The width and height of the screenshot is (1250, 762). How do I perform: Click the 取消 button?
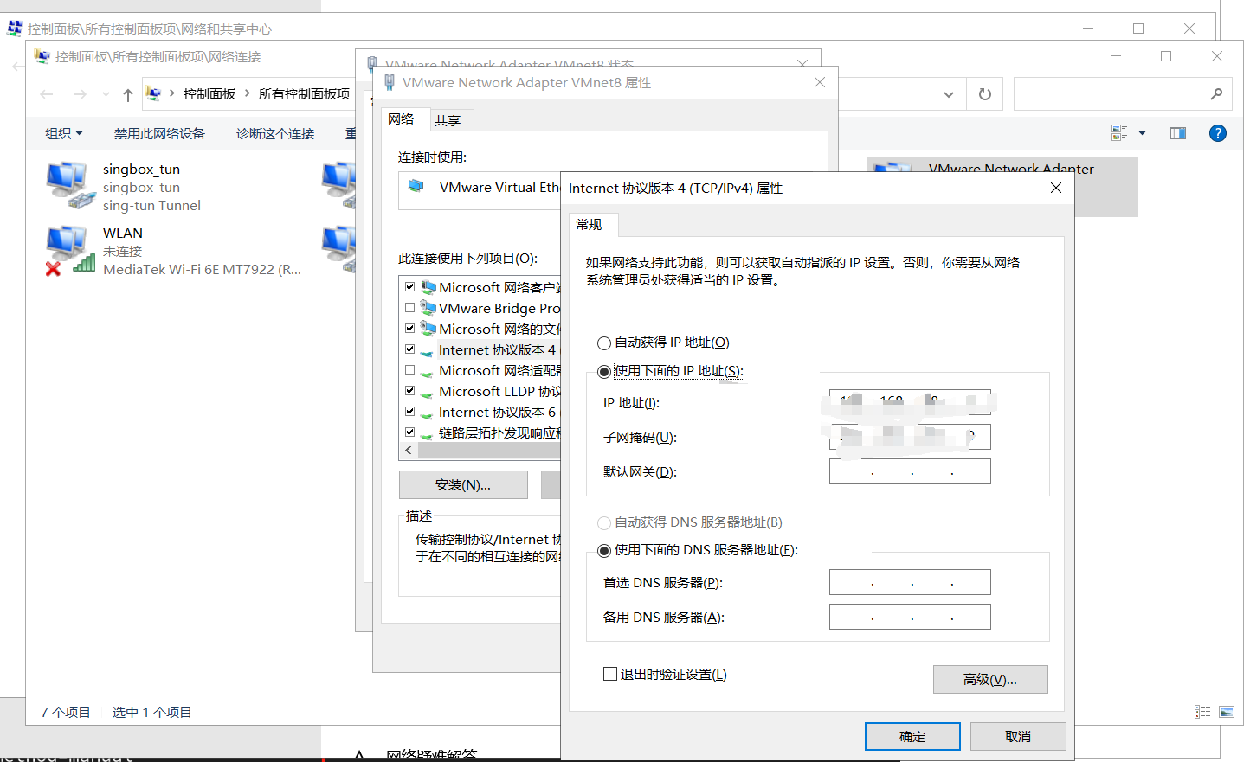pos(1018,736)
